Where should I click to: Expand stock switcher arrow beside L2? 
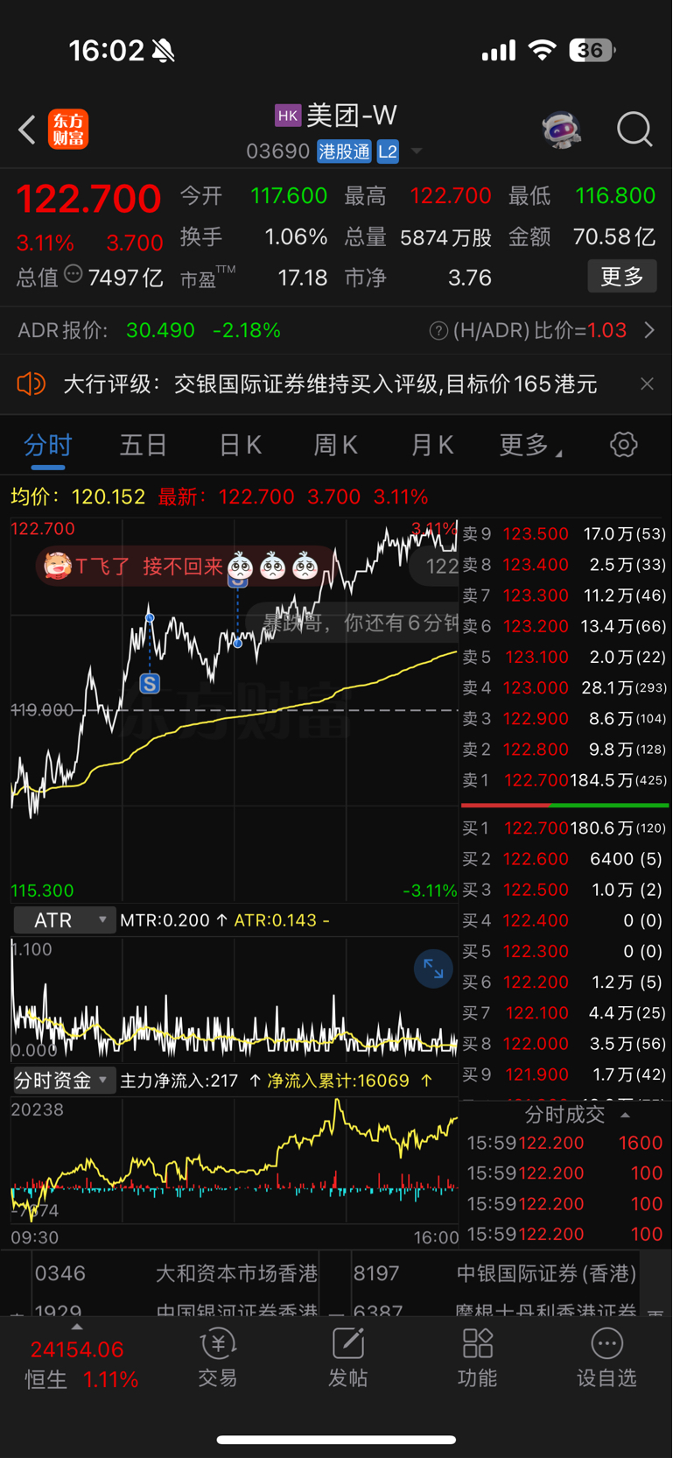417,151
